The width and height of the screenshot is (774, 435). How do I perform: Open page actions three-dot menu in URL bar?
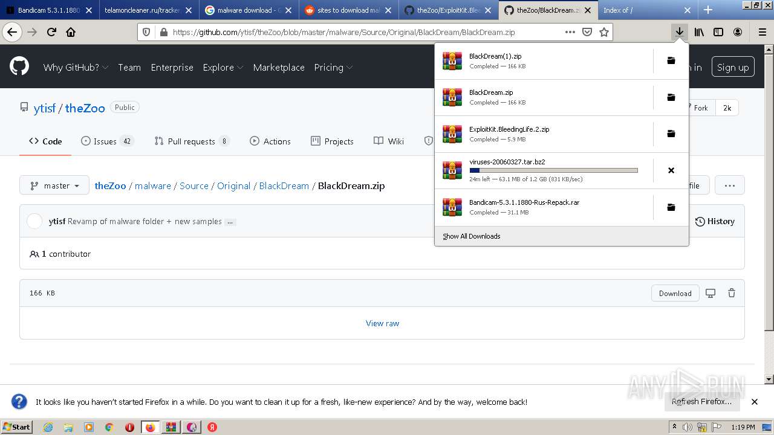(570, 32)
